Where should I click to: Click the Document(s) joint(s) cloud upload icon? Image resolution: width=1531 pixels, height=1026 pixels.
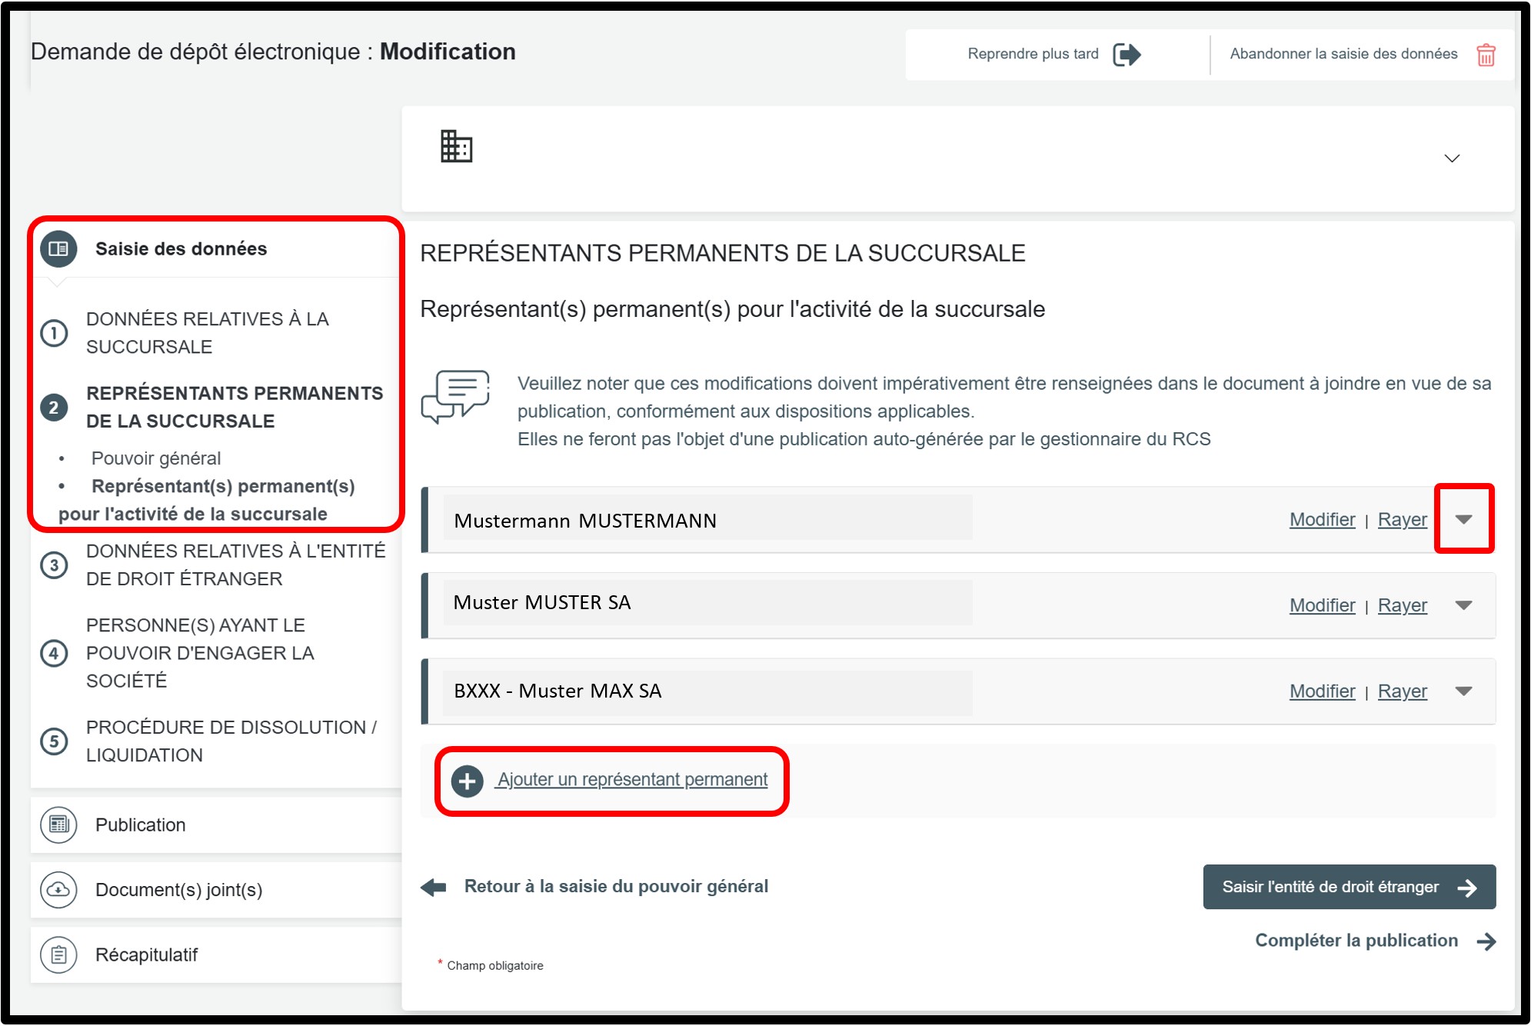point(58,890)
